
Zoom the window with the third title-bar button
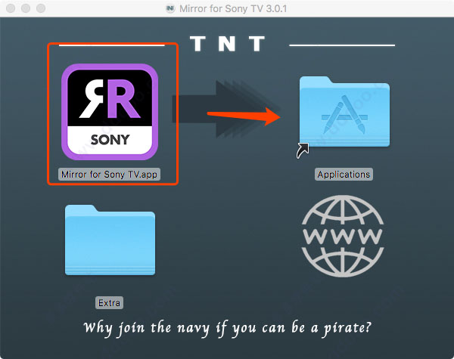[x=41, y=8]
